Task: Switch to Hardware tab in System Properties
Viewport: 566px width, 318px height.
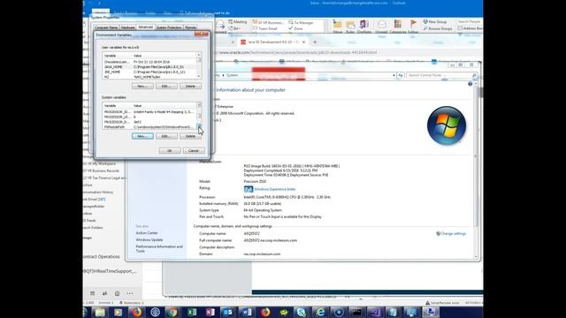Action: 127,27
